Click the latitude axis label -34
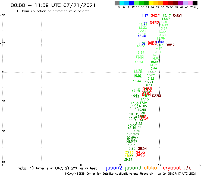201x176 pixels. click(x=2, y=72)
